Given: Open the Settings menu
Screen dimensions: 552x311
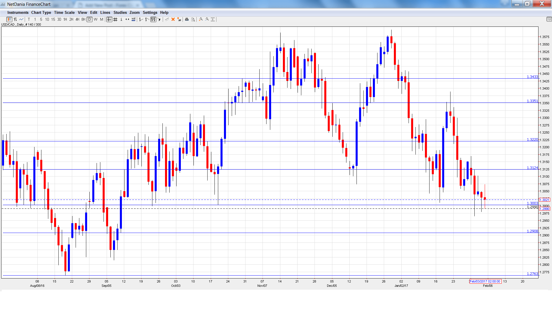Looking at the screenshot, I should [150, 12].
